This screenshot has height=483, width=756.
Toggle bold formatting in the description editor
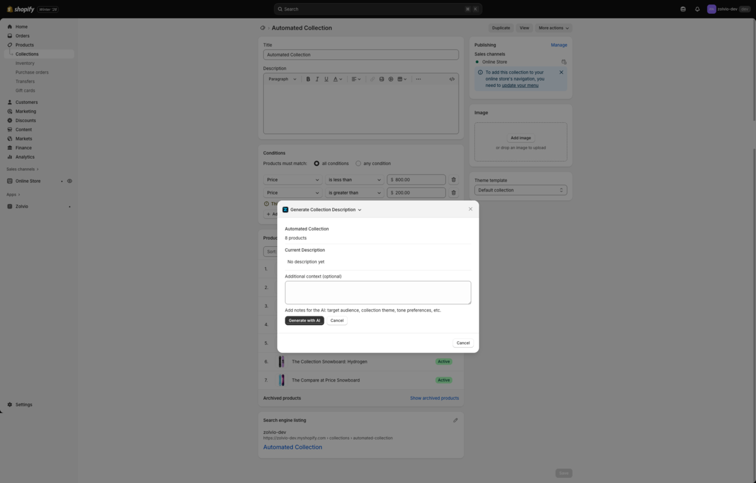tap(308, 79)
